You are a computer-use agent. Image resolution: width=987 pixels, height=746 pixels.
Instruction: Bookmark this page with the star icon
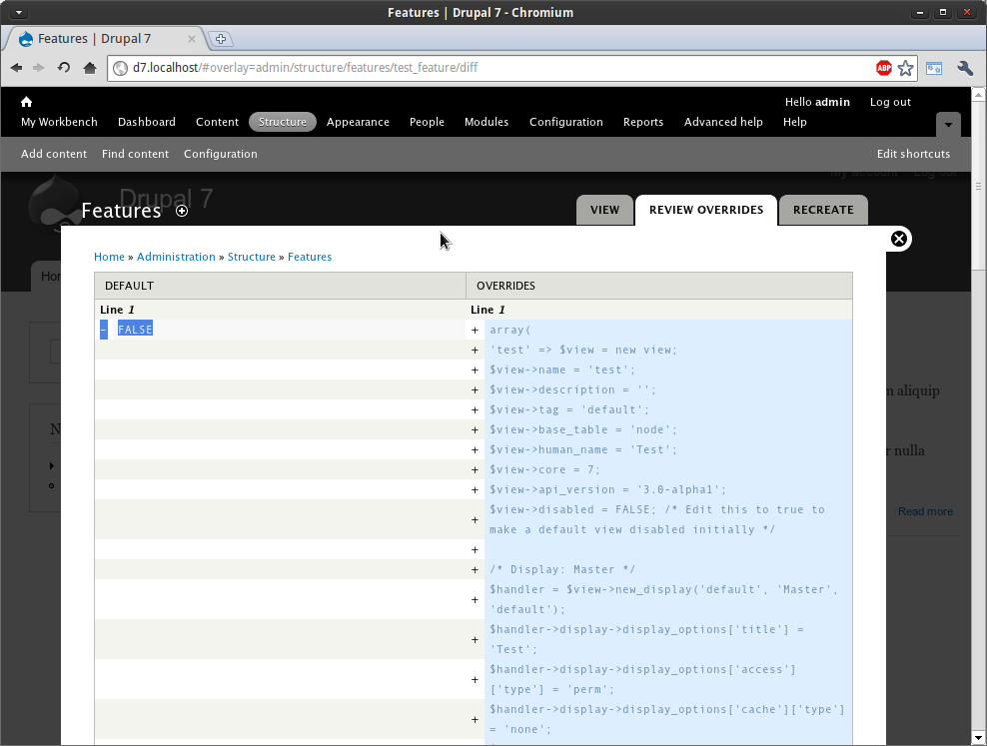[905, 68]
